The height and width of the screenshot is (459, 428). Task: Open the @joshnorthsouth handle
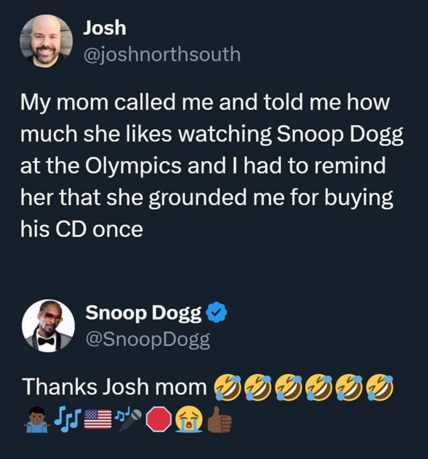(x=162, y=54)
